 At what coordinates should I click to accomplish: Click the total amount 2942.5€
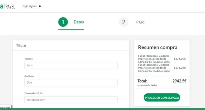[x=179, y=81]
